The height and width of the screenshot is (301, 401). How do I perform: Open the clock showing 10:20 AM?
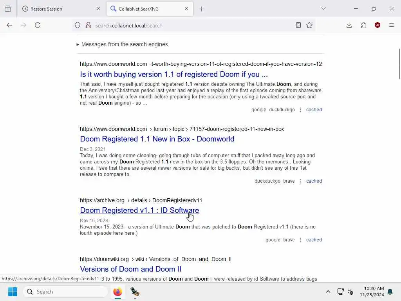372,292
